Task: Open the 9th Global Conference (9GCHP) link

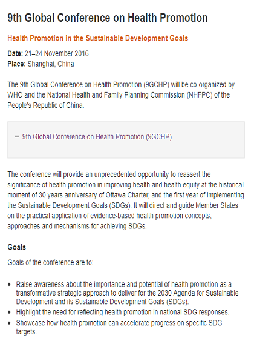Action: pos(97,137)
